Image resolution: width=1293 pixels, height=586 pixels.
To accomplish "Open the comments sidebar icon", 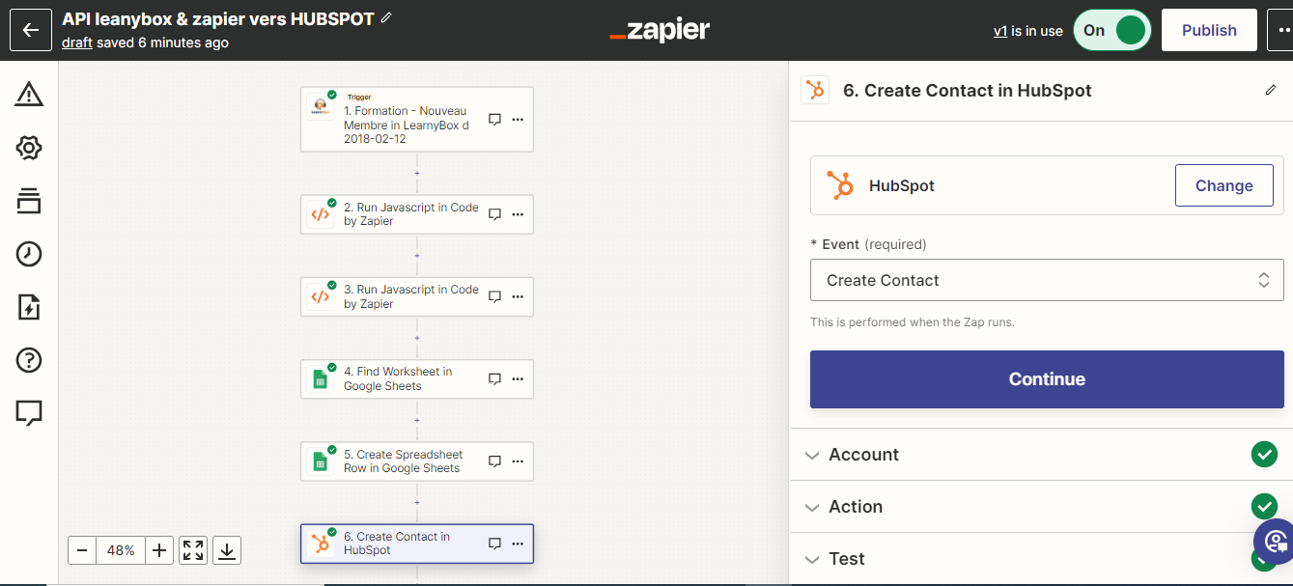I will pyautogui.click(x=29, y=413).
